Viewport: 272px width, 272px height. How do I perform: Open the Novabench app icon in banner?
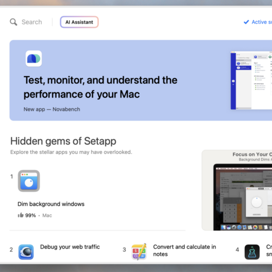tap(34, 59)
